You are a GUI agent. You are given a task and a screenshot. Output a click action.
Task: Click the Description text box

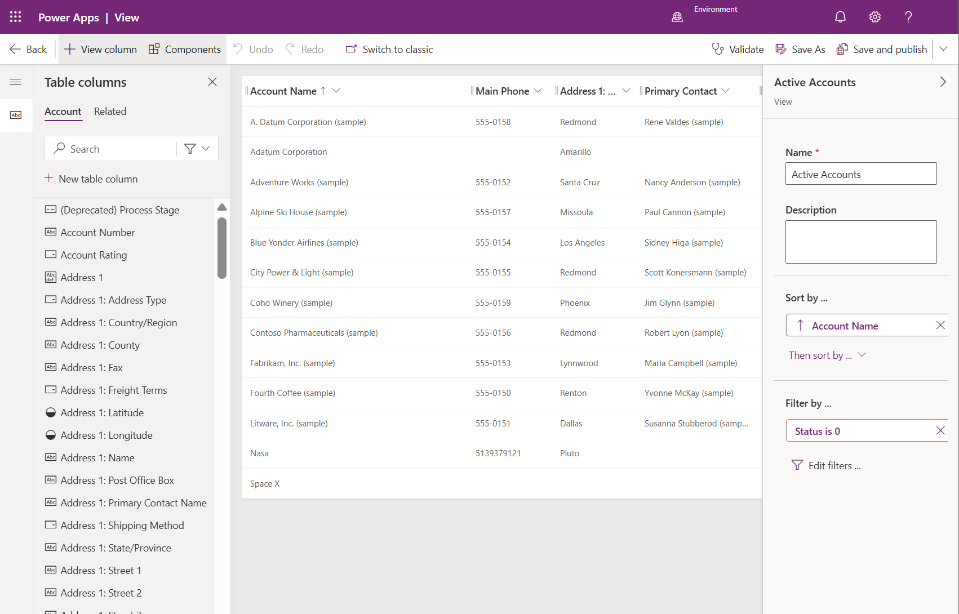pyautogui.click(x=860, y=242)
